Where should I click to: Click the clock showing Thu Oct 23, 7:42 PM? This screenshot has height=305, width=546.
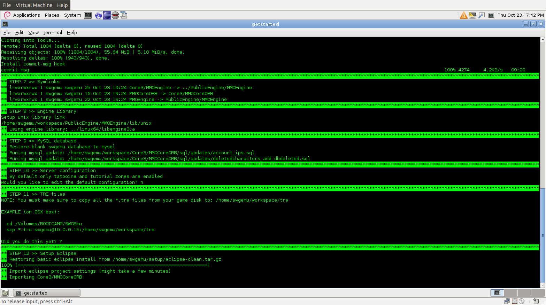click(521, 15)
